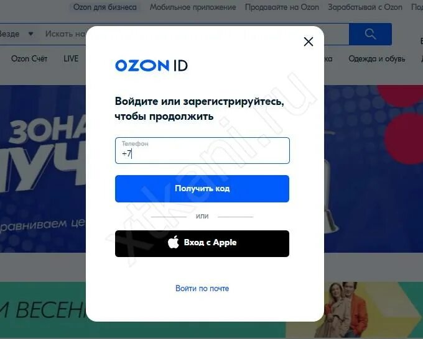Image resolution: width=423 pixels, height=339 pixels.
Task: Open the Одежда и обувь category
Action: tap(376, 58)
